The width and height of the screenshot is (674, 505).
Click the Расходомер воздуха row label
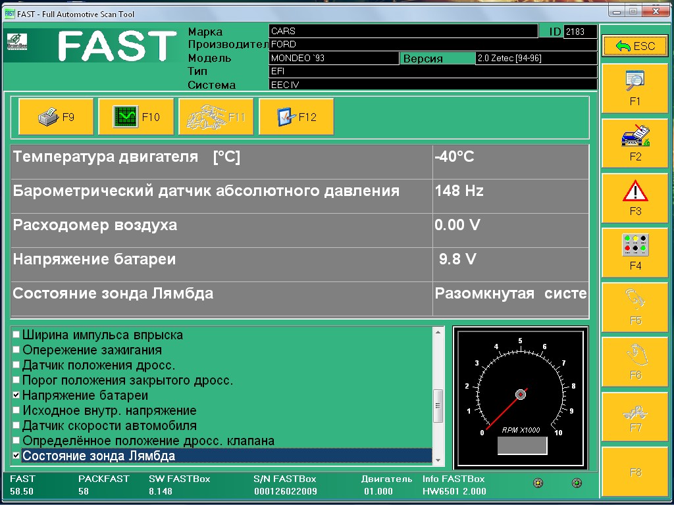coord(95,225)
